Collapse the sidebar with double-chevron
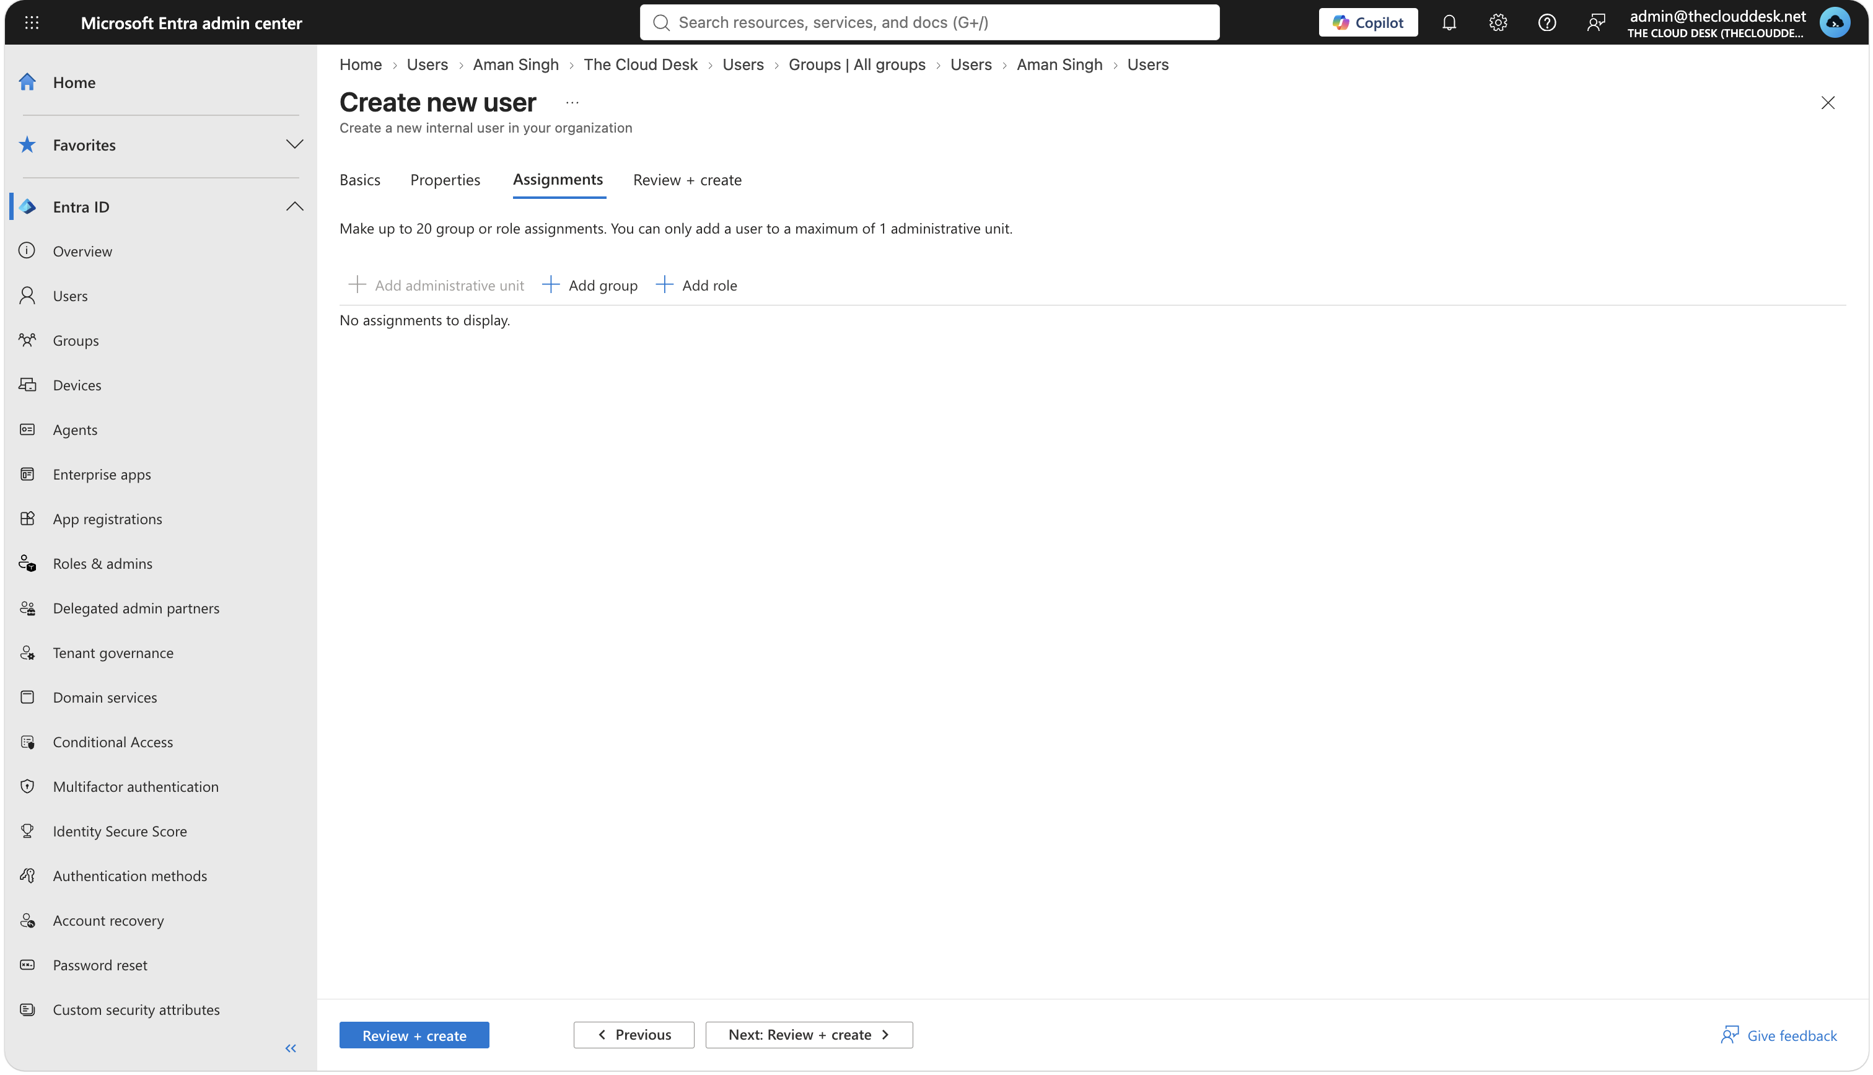This screenshot has width=1873, height=1075. 291,1048
